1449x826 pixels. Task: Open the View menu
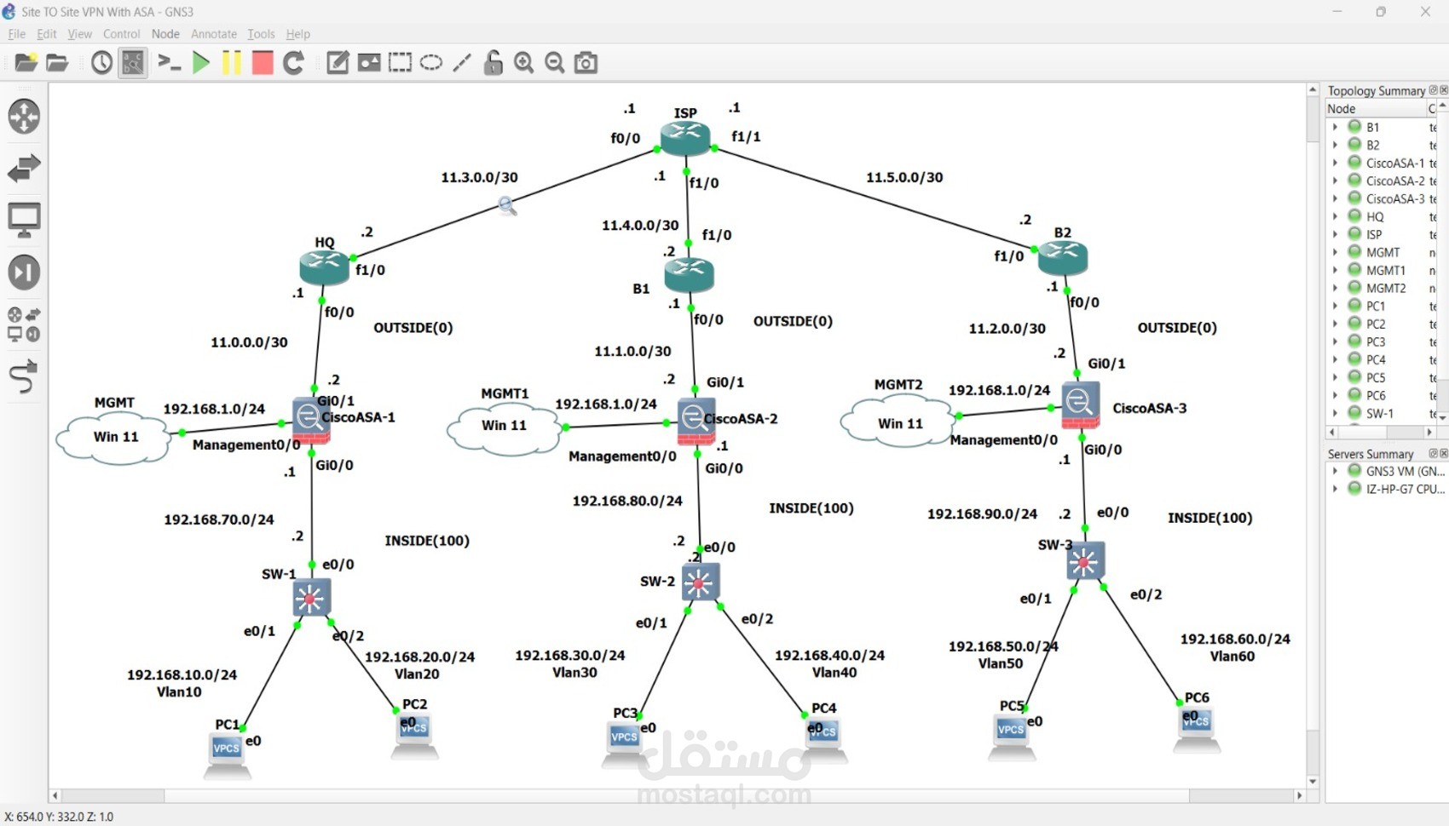pyautogui.click(x=79, y=34)
